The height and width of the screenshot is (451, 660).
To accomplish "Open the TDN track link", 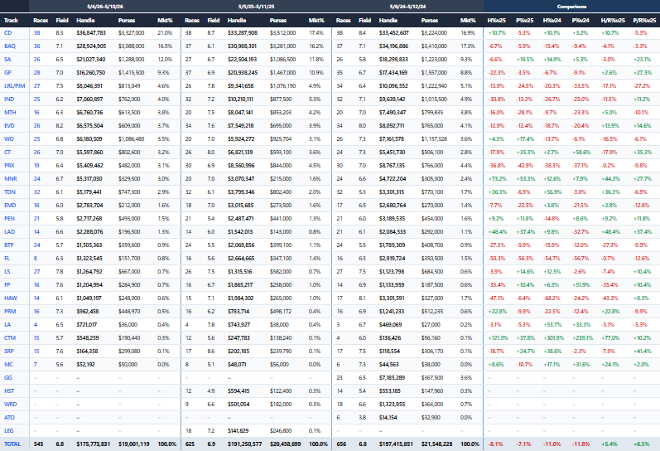I will click(10, 192).
